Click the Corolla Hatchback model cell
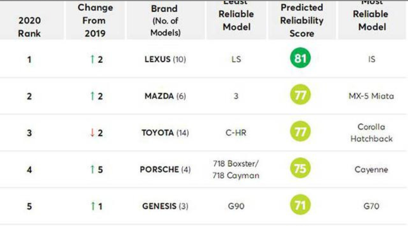Screen dimensions: 408x226 point(371,133)
